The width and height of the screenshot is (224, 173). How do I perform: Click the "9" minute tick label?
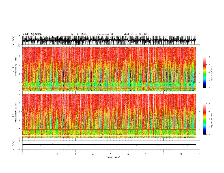(x=181, y=154)
